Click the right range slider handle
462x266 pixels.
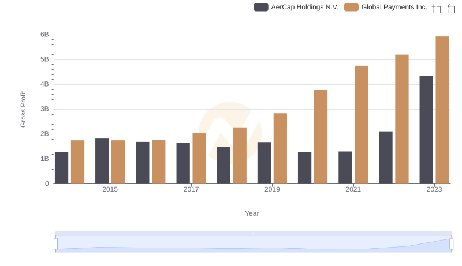click(451, 243)
